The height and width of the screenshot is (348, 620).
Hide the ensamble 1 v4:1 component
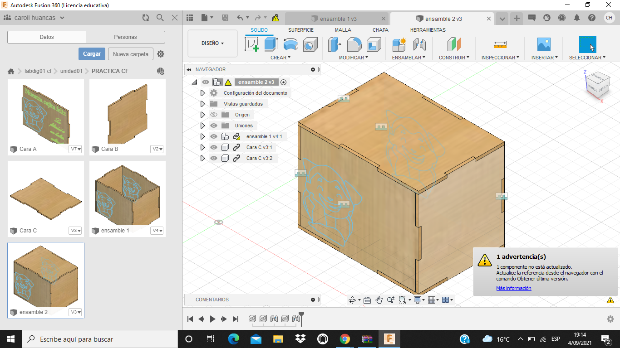click(x=214, y=136)
